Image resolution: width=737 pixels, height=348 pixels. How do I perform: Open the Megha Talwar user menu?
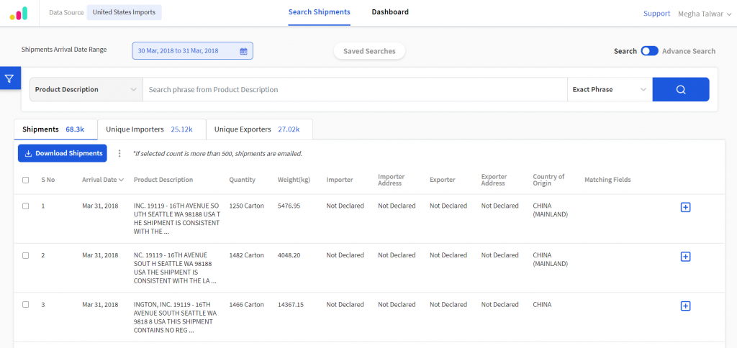pos(705,14)
